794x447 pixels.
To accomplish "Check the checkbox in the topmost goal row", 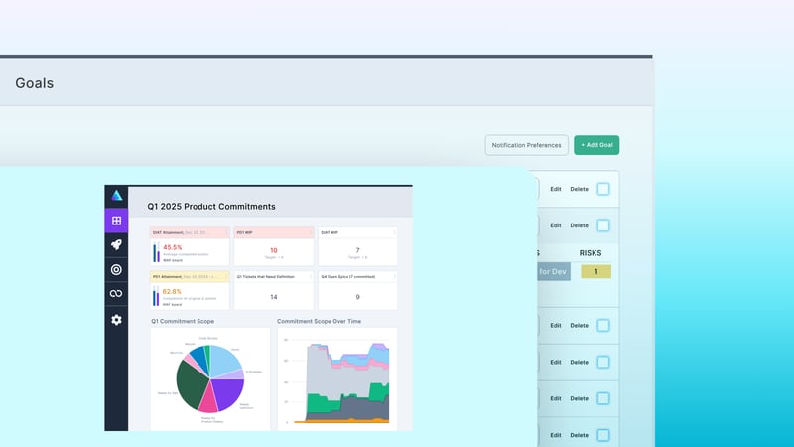I will click(x=603, y=189).
